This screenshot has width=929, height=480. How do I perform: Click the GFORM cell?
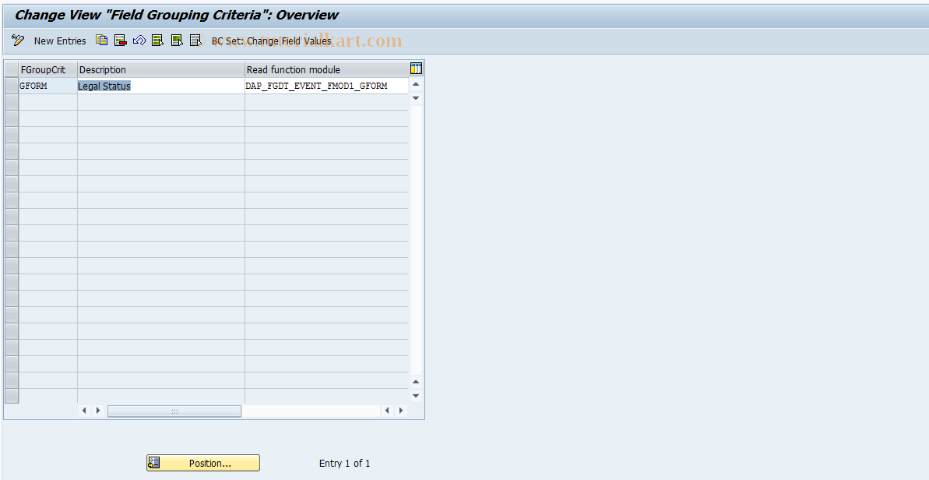tap(48, 86)
